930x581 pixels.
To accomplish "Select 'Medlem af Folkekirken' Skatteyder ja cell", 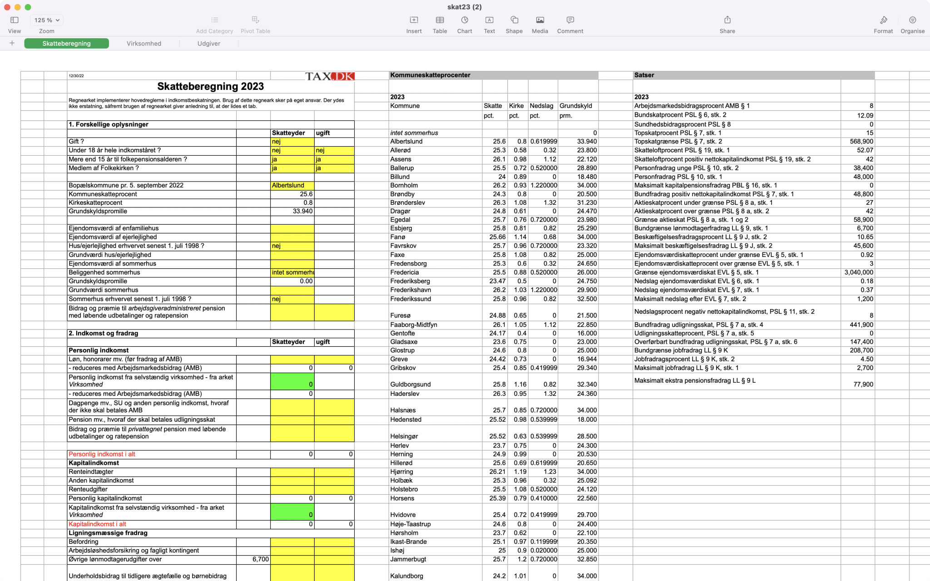I will point(292,168).
